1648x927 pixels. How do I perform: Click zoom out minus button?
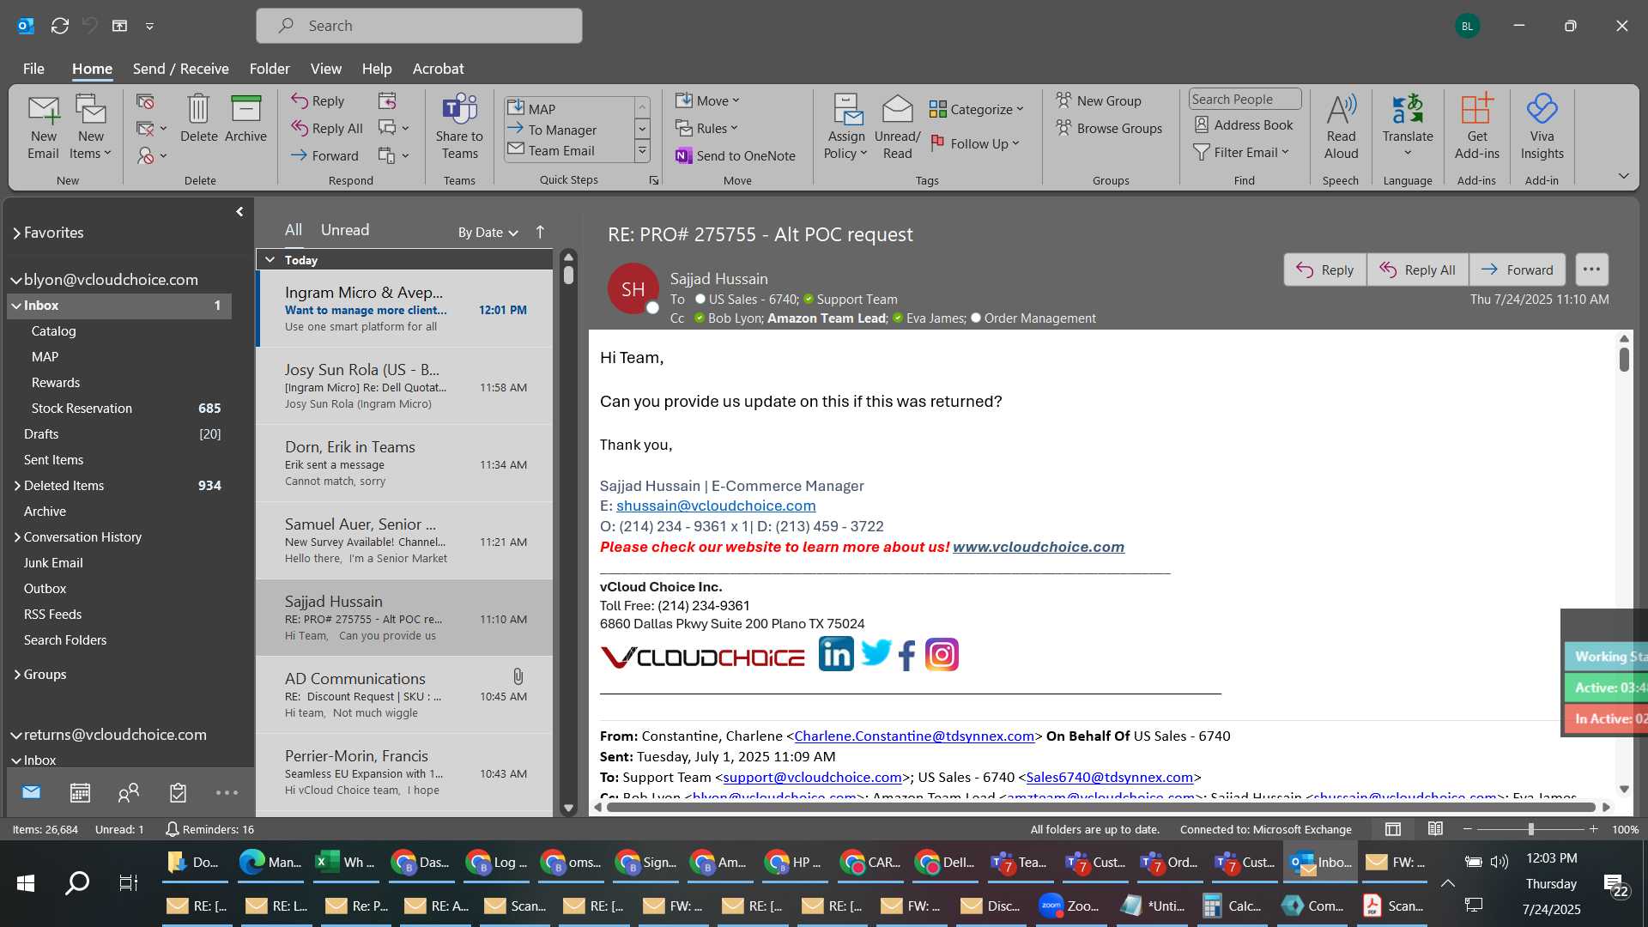coord(1467,829)
